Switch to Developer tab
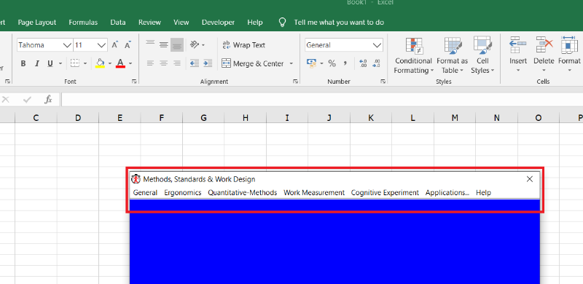This screenshot has width=583, height=284. 218,23
